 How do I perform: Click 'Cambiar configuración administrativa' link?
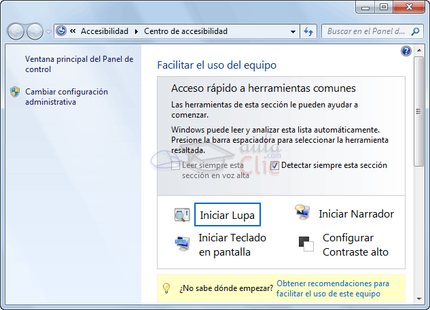(x=66, y=97)
